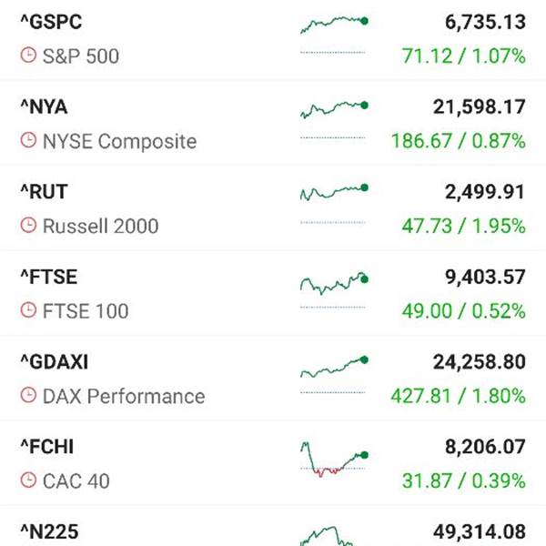The width and height of the screenshot is (546, 546).
Task: Click the Russell 2000 change 47.73 / 1.95%
Action: coord(463,226)
